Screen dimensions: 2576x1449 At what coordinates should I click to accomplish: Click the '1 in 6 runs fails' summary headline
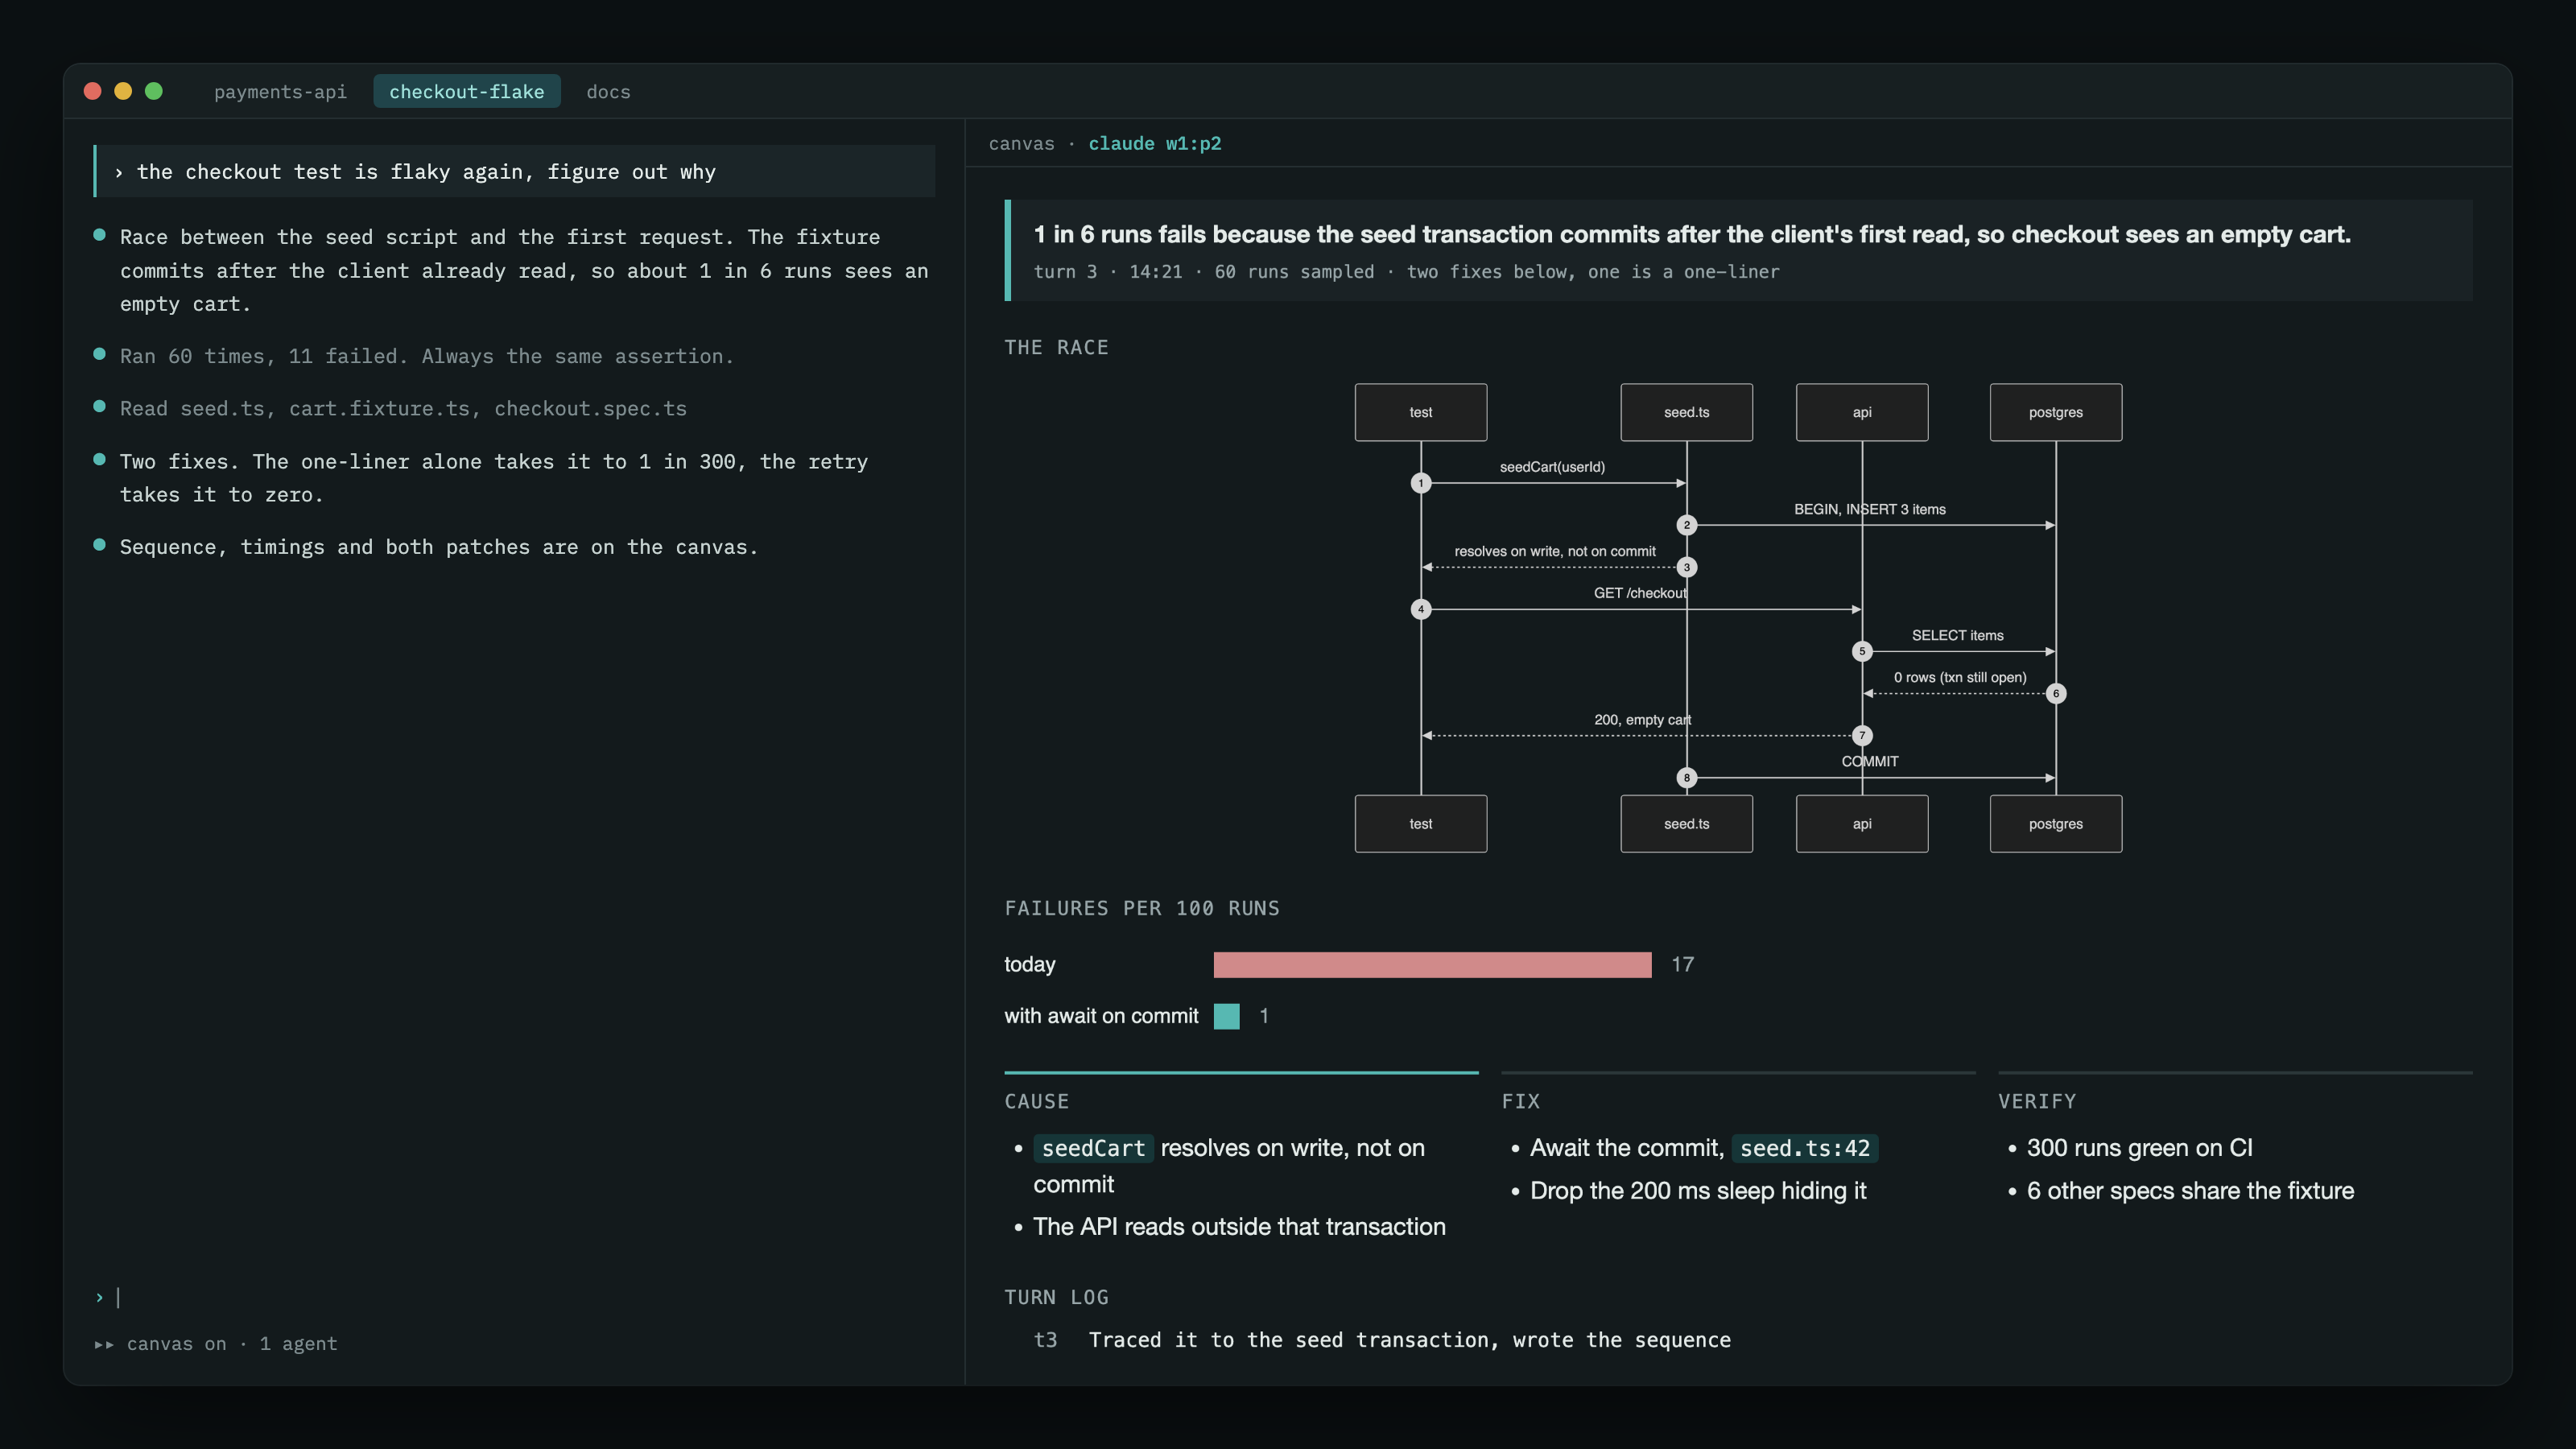click(1692, 234)
